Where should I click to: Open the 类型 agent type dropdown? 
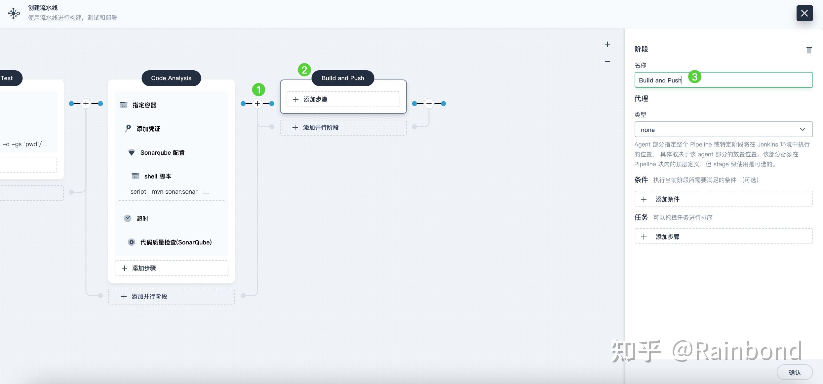coord(723,129)
